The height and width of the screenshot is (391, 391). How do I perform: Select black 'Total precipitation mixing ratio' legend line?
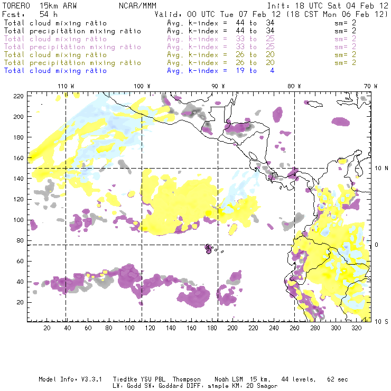72,31
